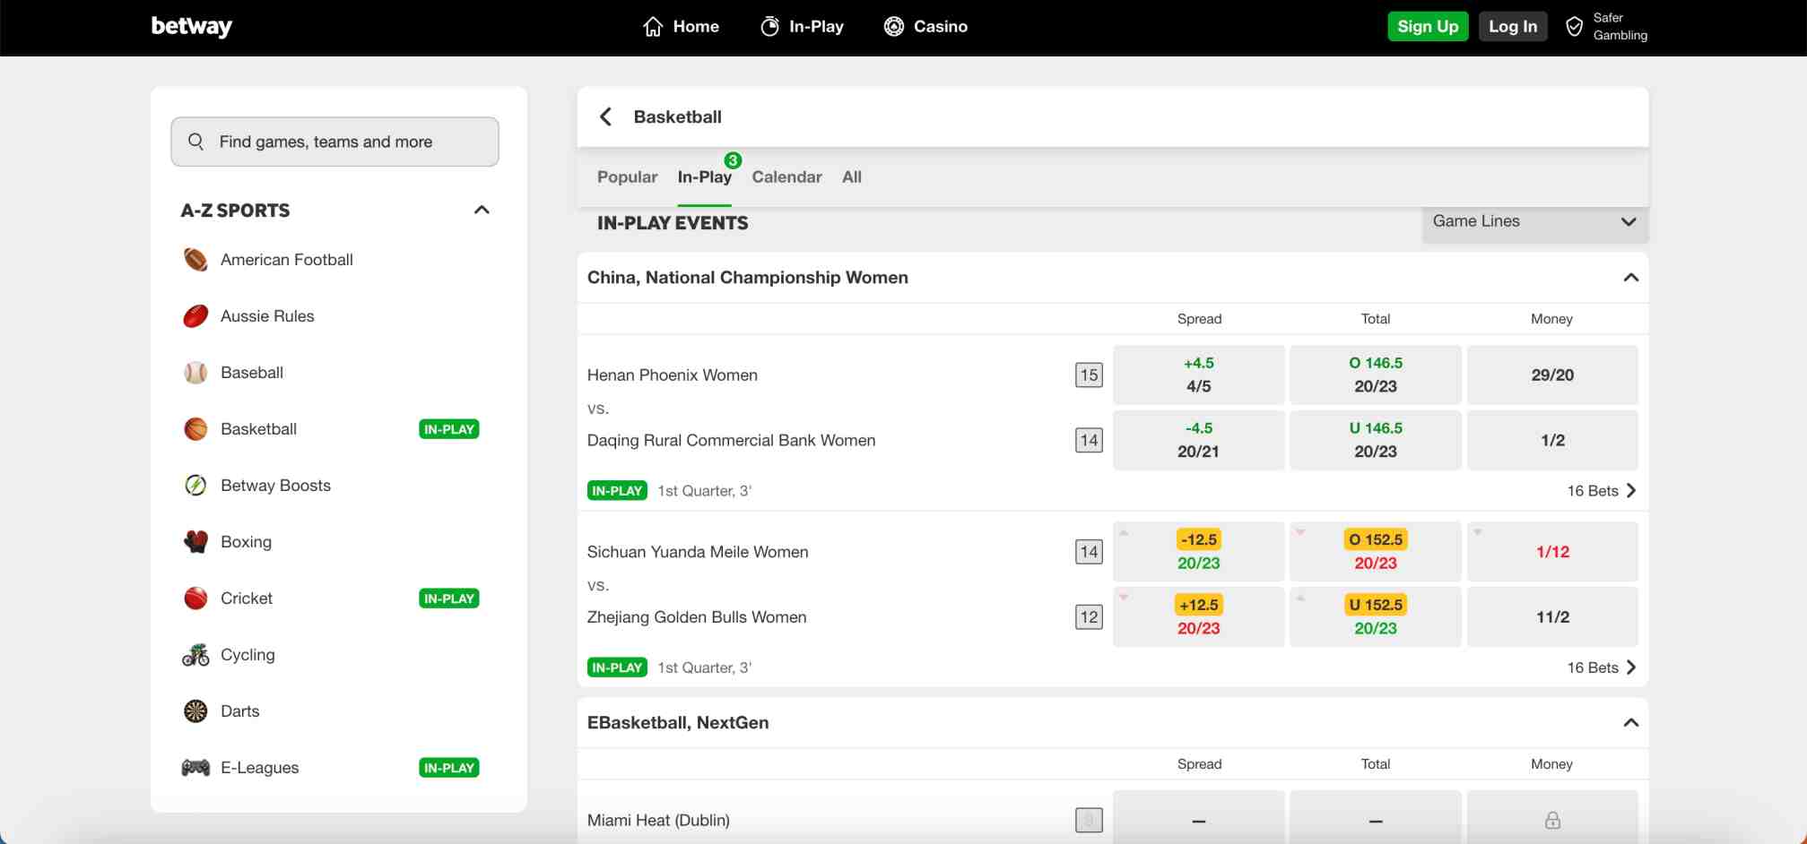This screenshot has width=1807, height=844.
Task: Click the Find games search field
Action: [x=334, y=142]
